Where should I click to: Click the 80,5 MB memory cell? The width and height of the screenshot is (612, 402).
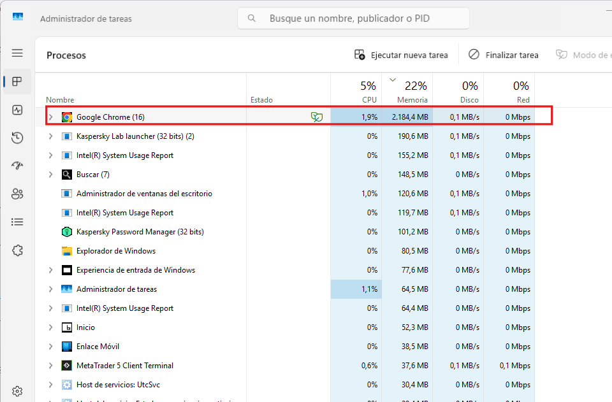pyautogui.click(x=407, y=251)
